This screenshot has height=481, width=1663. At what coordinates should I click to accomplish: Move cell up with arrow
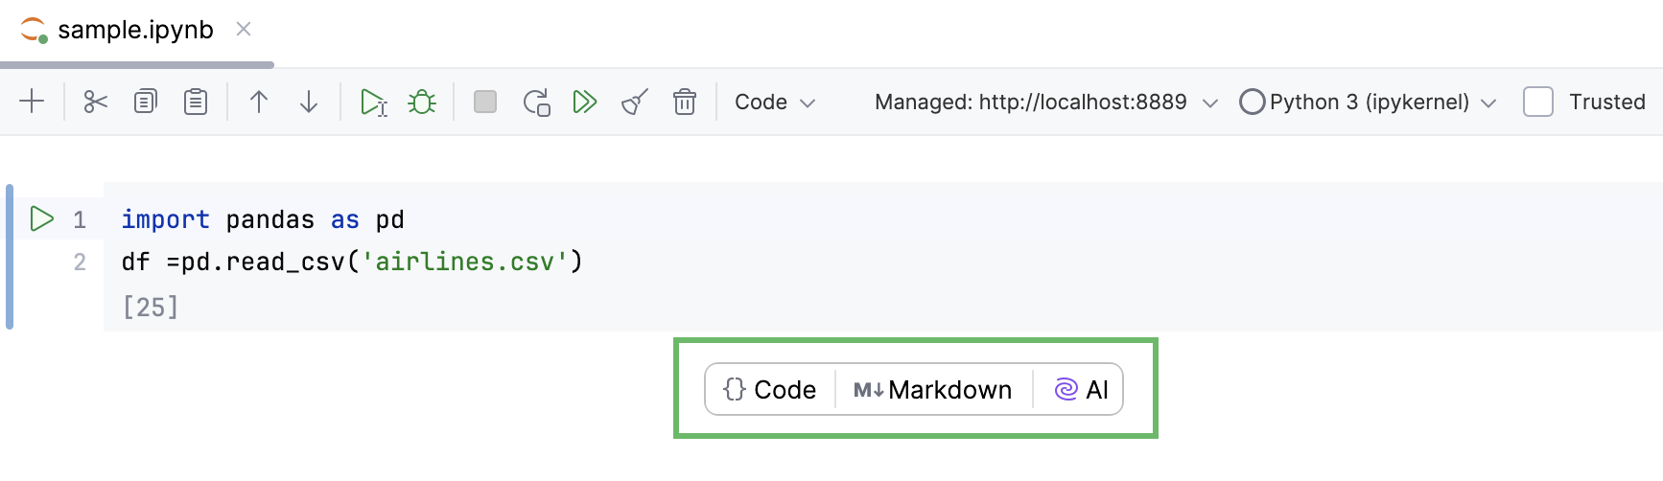[258, 102]
